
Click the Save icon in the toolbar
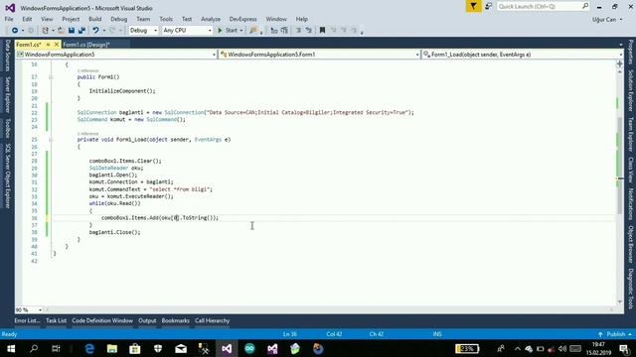click(x=72, y=31)
